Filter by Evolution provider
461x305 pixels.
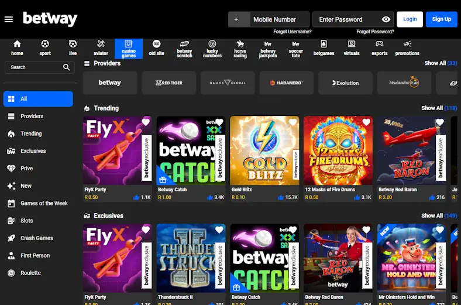click(x=345, y=83)
